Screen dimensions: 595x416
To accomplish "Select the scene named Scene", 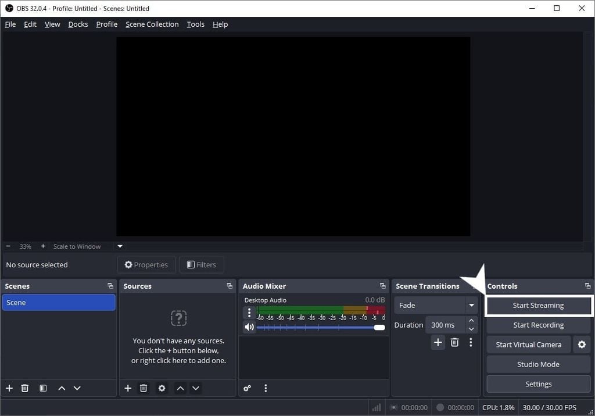I will 58,302.
